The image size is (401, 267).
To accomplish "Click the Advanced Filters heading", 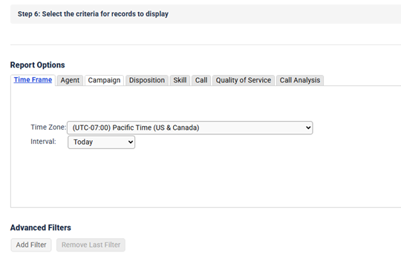I will 41,228.
